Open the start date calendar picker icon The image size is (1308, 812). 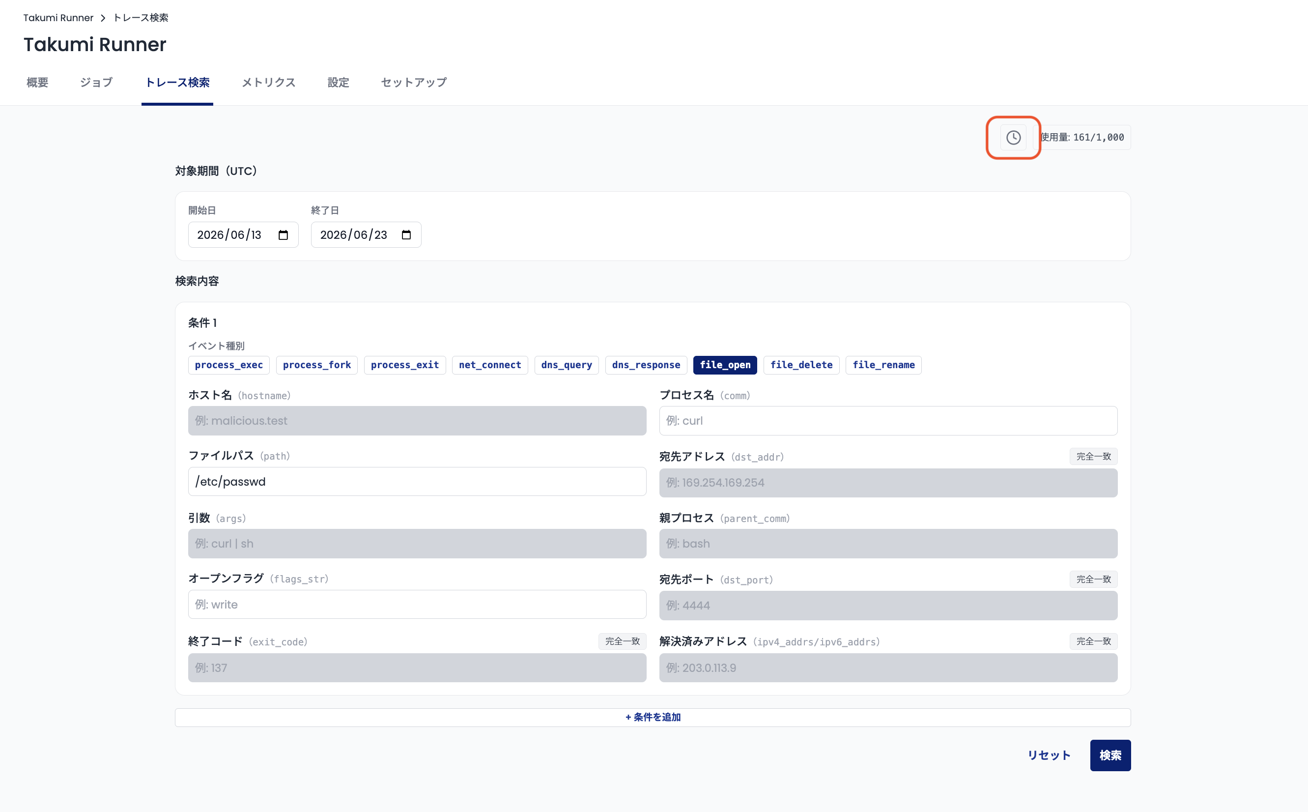[x=284, y=234]
